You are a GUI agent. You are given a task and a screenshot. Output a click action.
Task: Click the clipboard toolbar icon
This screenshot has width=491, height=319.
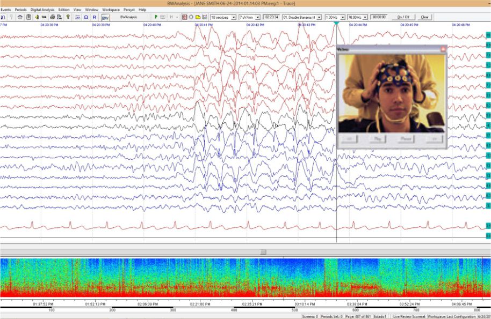click(x=28, y=17)
